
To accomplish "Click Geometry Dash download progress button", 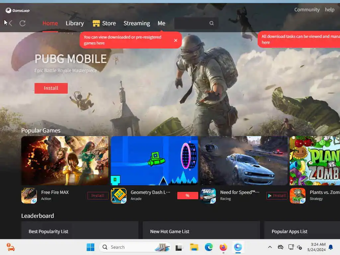I will 188,196.
